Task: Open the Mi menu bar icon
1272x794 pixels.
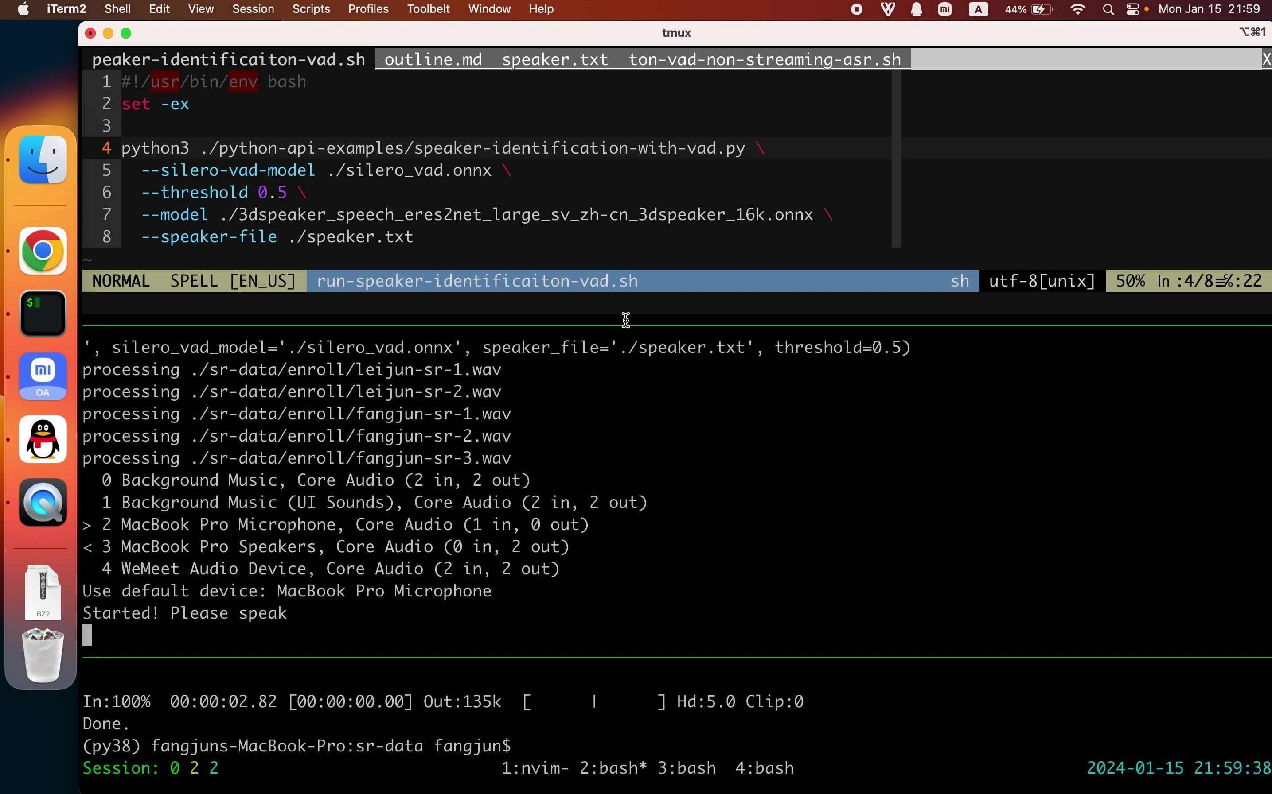Action: pos(944,9)
